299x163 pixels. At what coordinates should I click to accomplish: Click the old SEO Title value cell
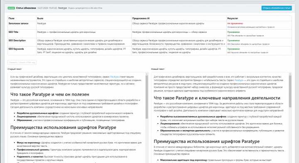[x=84, y=34]
